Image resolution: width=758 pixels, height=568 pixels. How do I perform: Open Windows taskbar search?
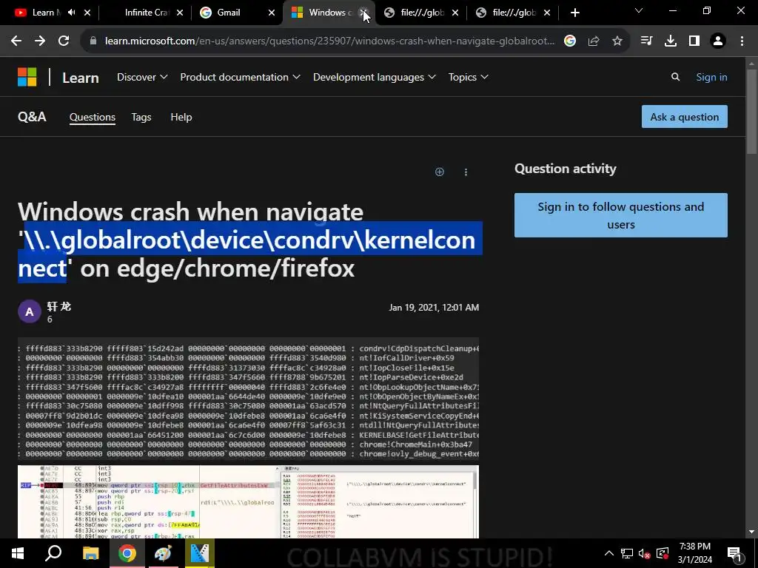53,553
